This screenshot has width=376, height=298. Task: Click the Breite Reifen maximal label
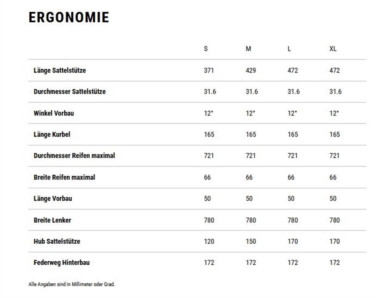64,177
